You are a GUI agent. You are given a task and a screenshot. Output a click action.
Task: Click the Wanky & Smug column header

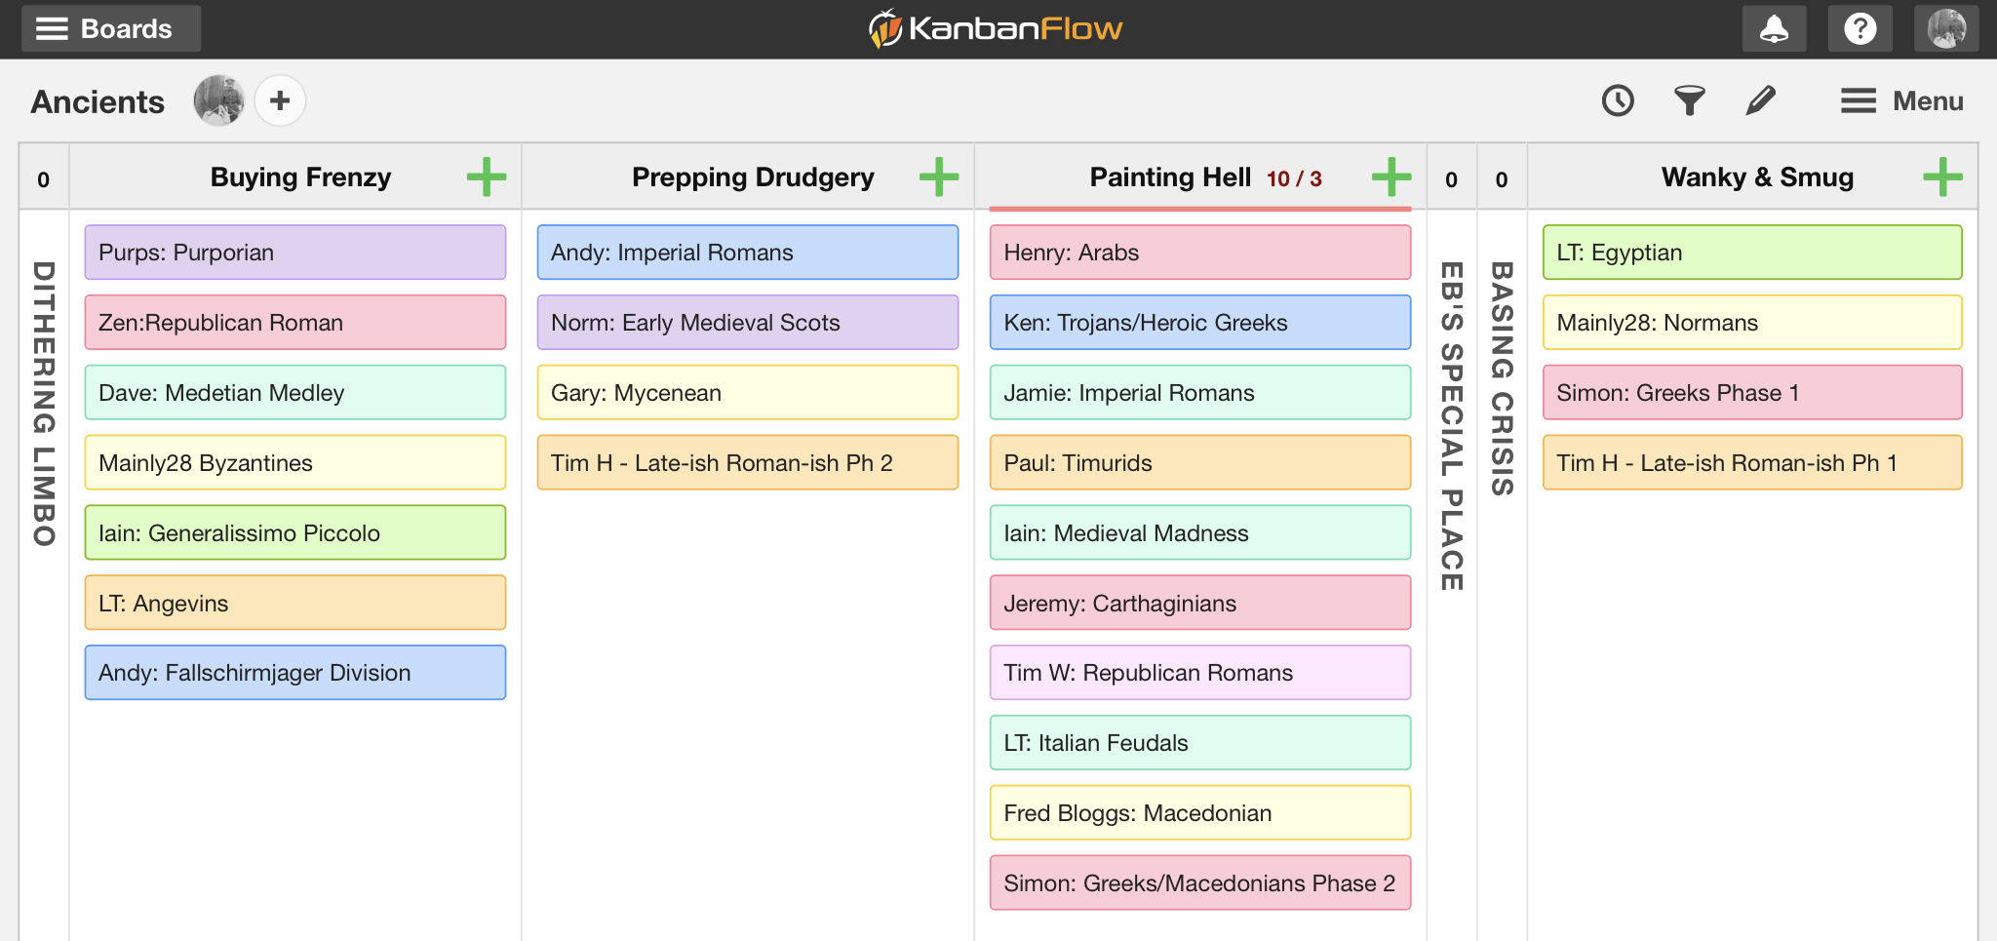(x=1757, y=177)
